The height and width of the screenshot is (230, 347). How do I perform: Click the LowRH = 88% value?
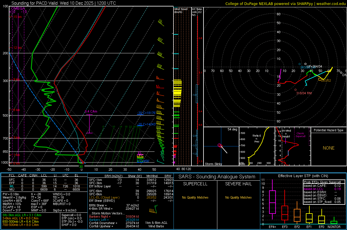tap(12, 201)
